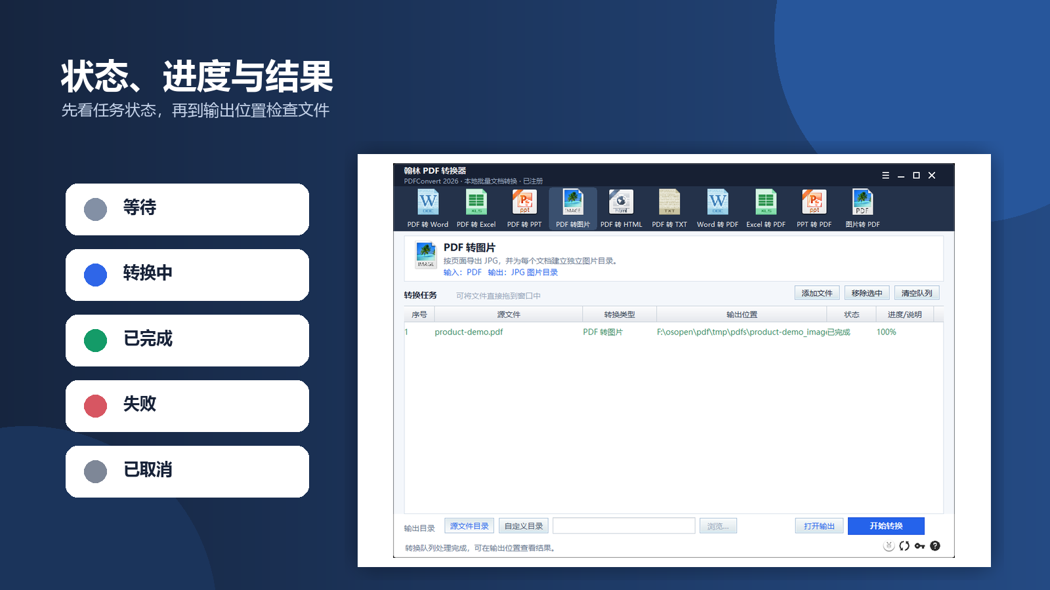1050x590 pixels.
Task: Open the PDF 转 TXT converter
Action: pos(669,208)
